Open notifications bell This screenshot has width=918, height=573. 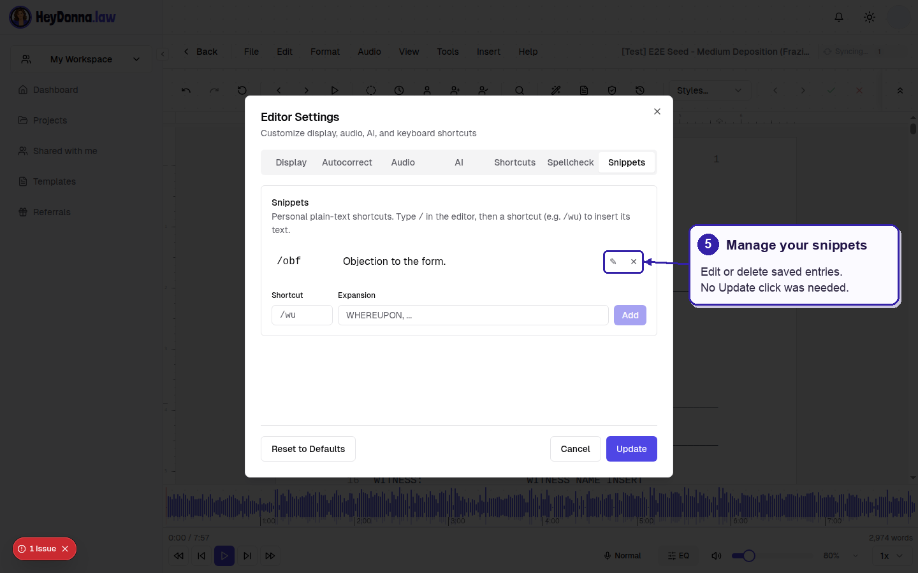click(839, 17)
